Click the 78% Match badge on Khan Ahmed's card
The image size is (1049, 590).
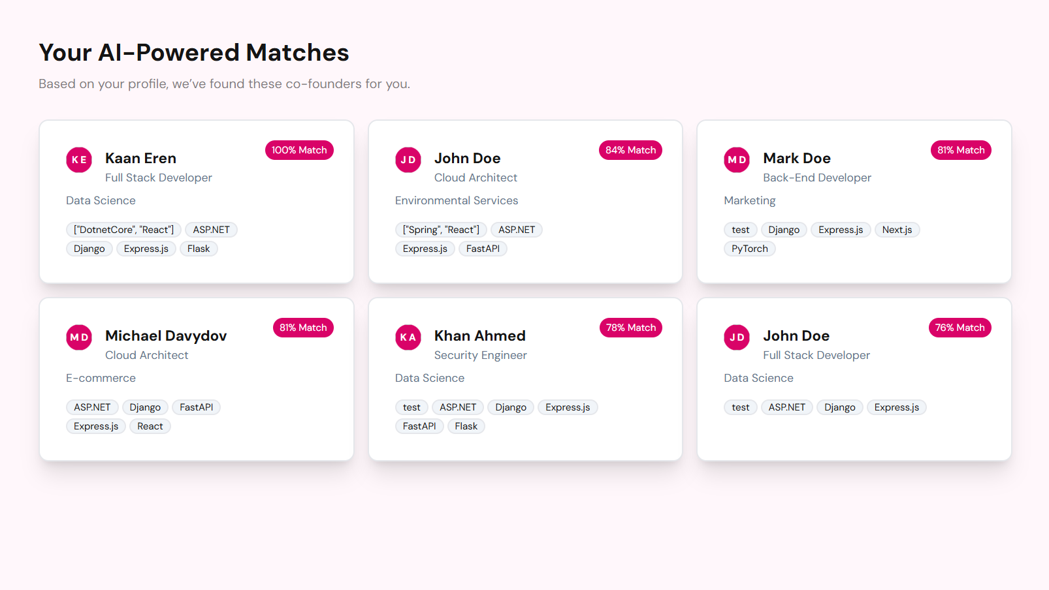[x=631, y=328]
